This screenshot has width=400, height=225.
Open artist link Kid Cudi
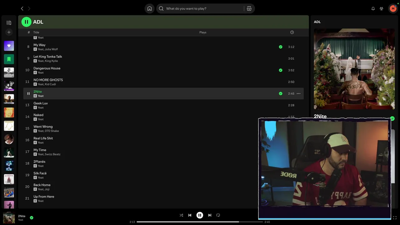click(50, 84)
